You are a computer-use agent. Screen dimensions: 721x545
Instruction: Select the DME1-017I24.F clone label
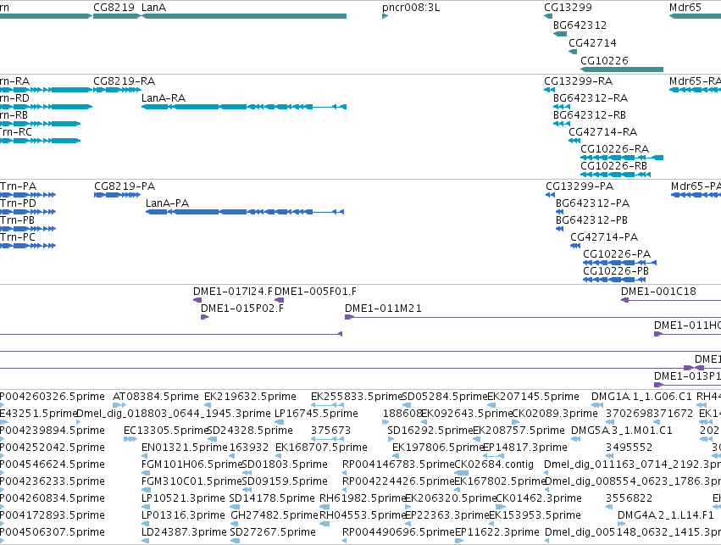[x=233, y=292]
